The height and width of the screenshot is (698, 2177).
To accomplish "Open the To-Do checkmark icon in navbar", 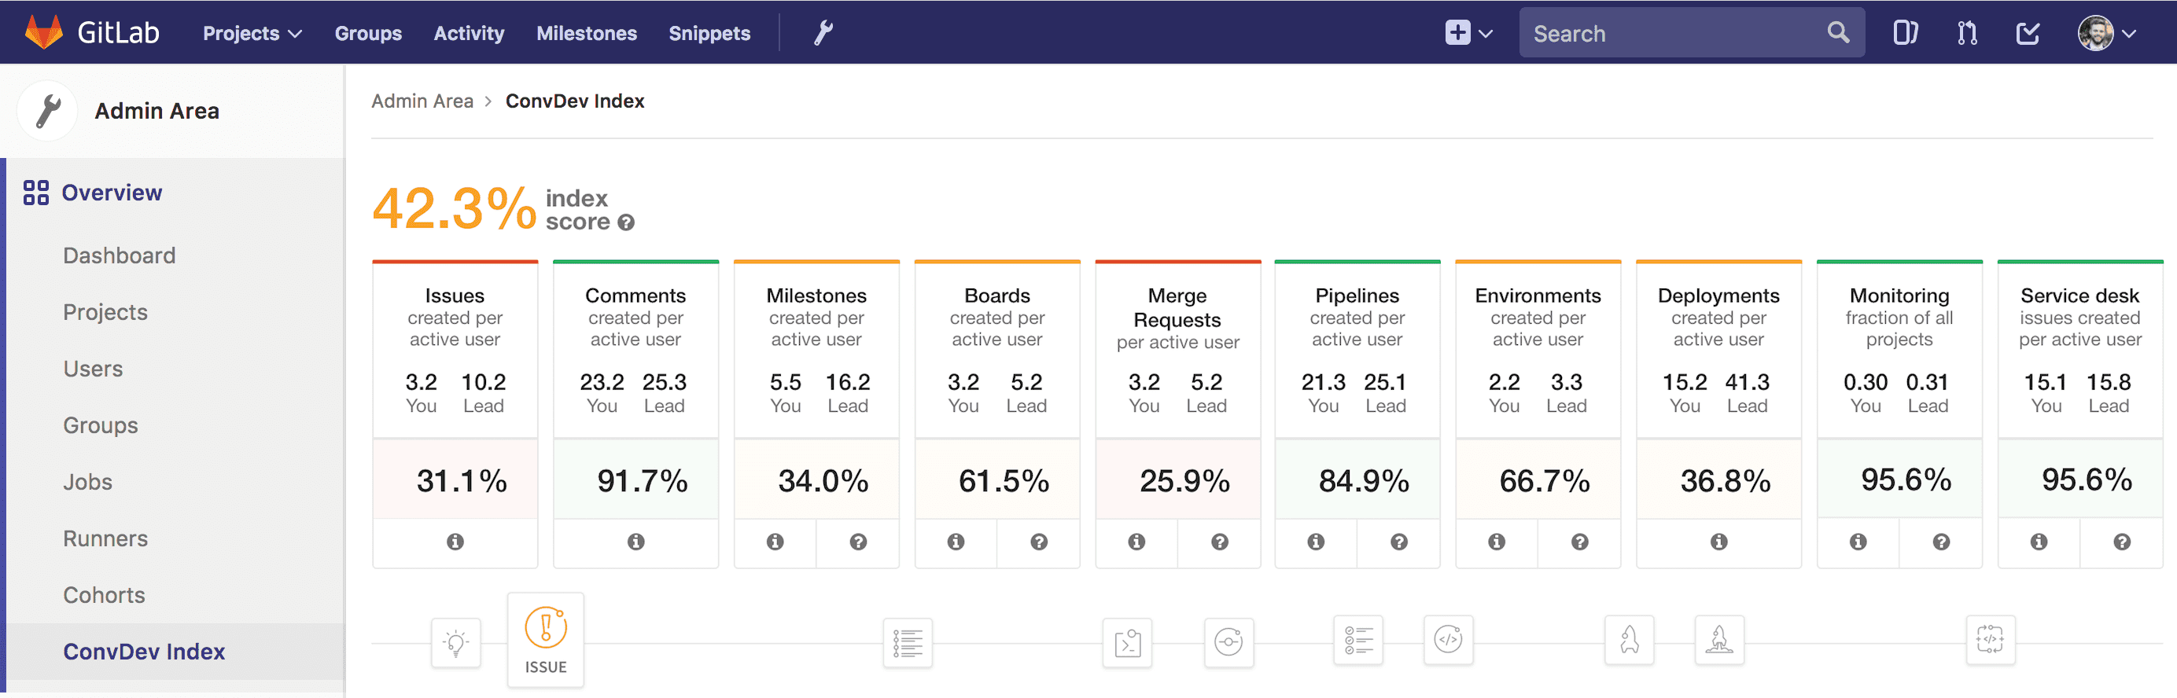I will pos(2028,33).
